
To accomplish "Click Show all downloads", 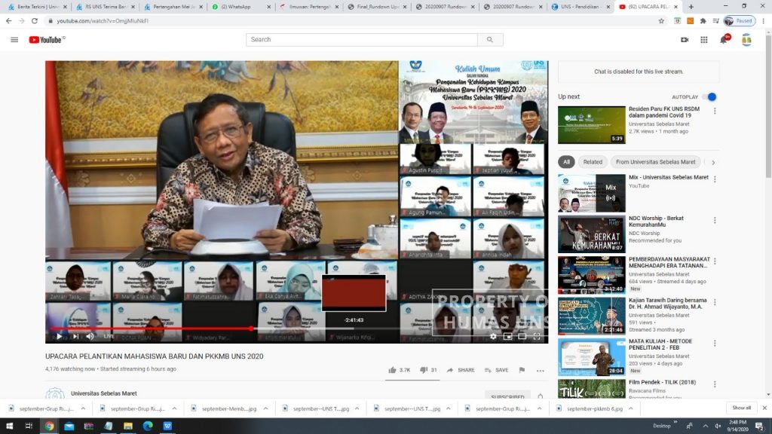I will (x=742, y=408).
